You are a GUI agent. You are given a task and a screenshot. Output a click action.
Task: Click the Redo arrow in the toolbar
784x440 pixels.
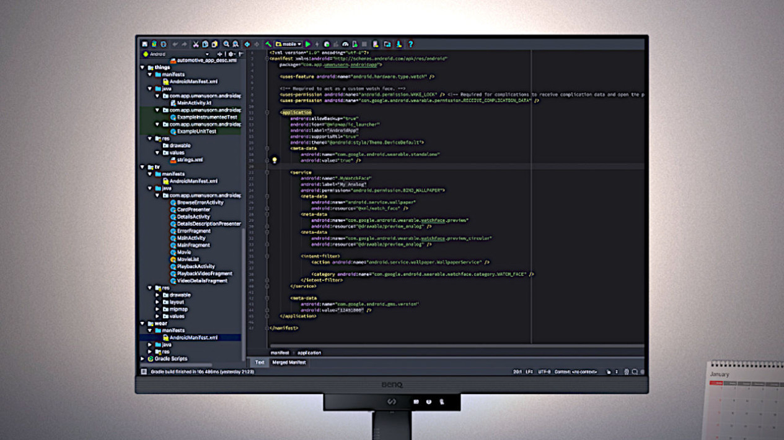coord(184,45)
